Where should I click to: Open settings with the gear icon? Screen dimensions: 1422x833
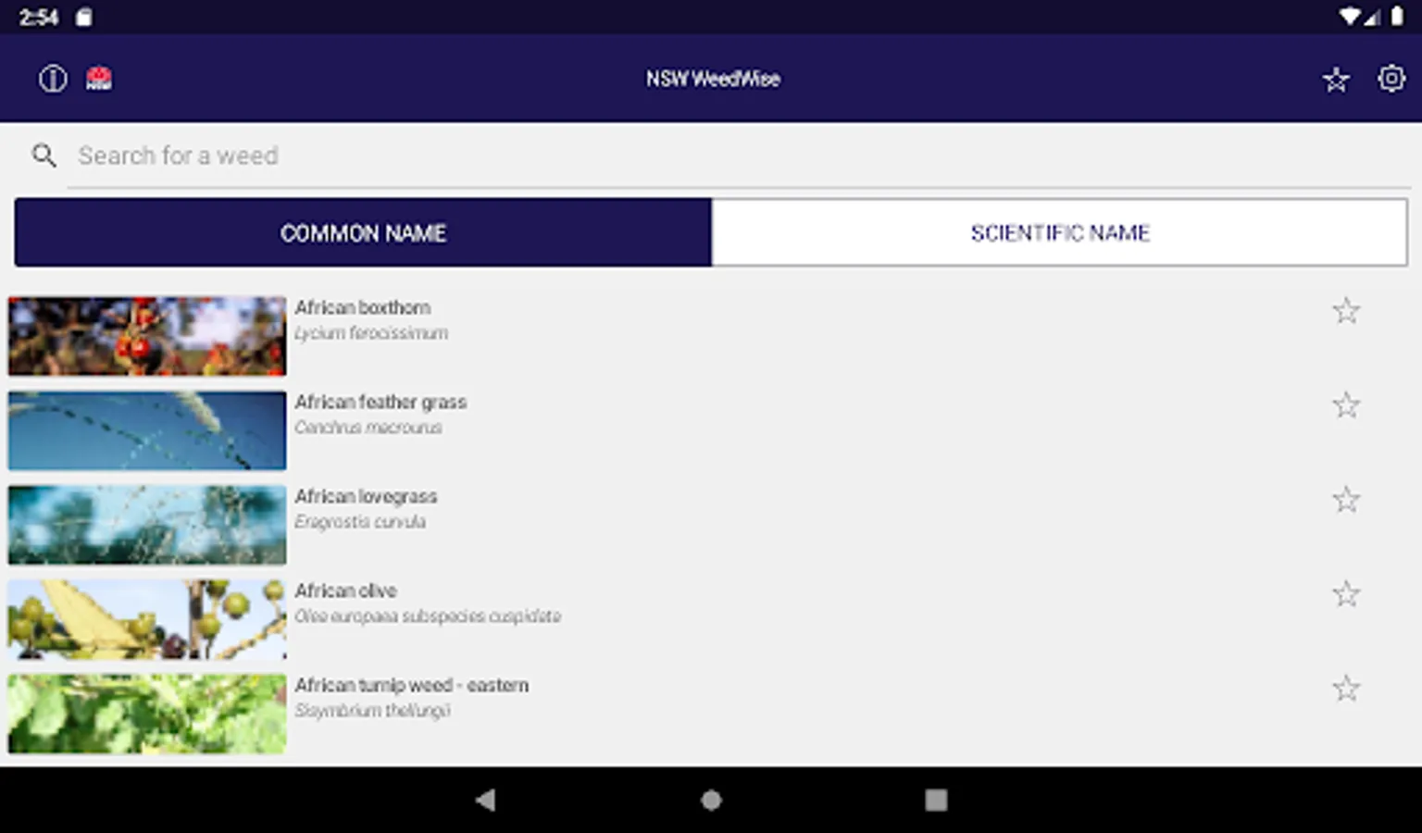click(x=1391, y=79)
